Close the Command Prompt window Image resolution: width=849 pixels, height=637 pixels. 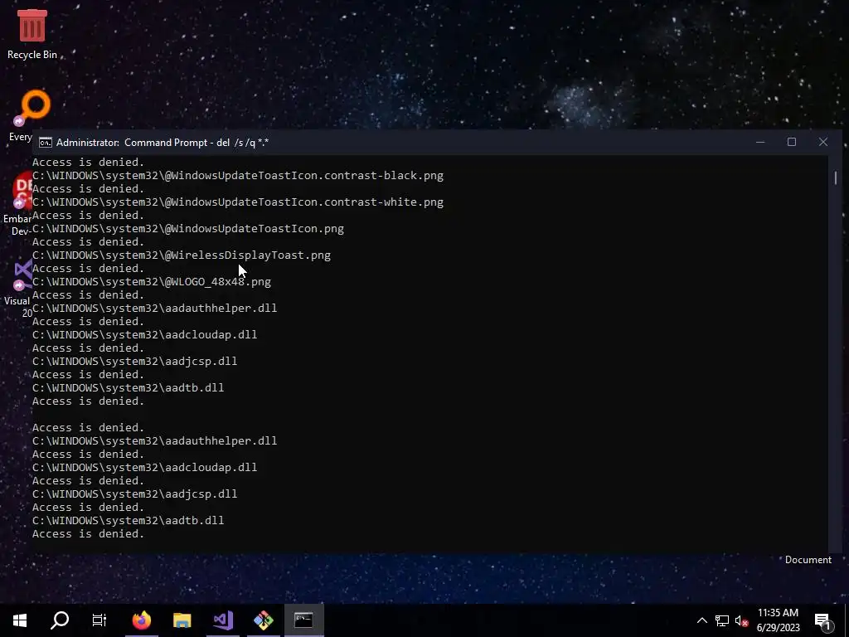point(823,142)
